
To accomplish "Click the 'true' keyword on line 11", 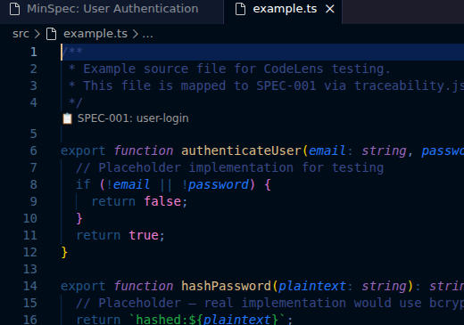I will pos(144,235).
